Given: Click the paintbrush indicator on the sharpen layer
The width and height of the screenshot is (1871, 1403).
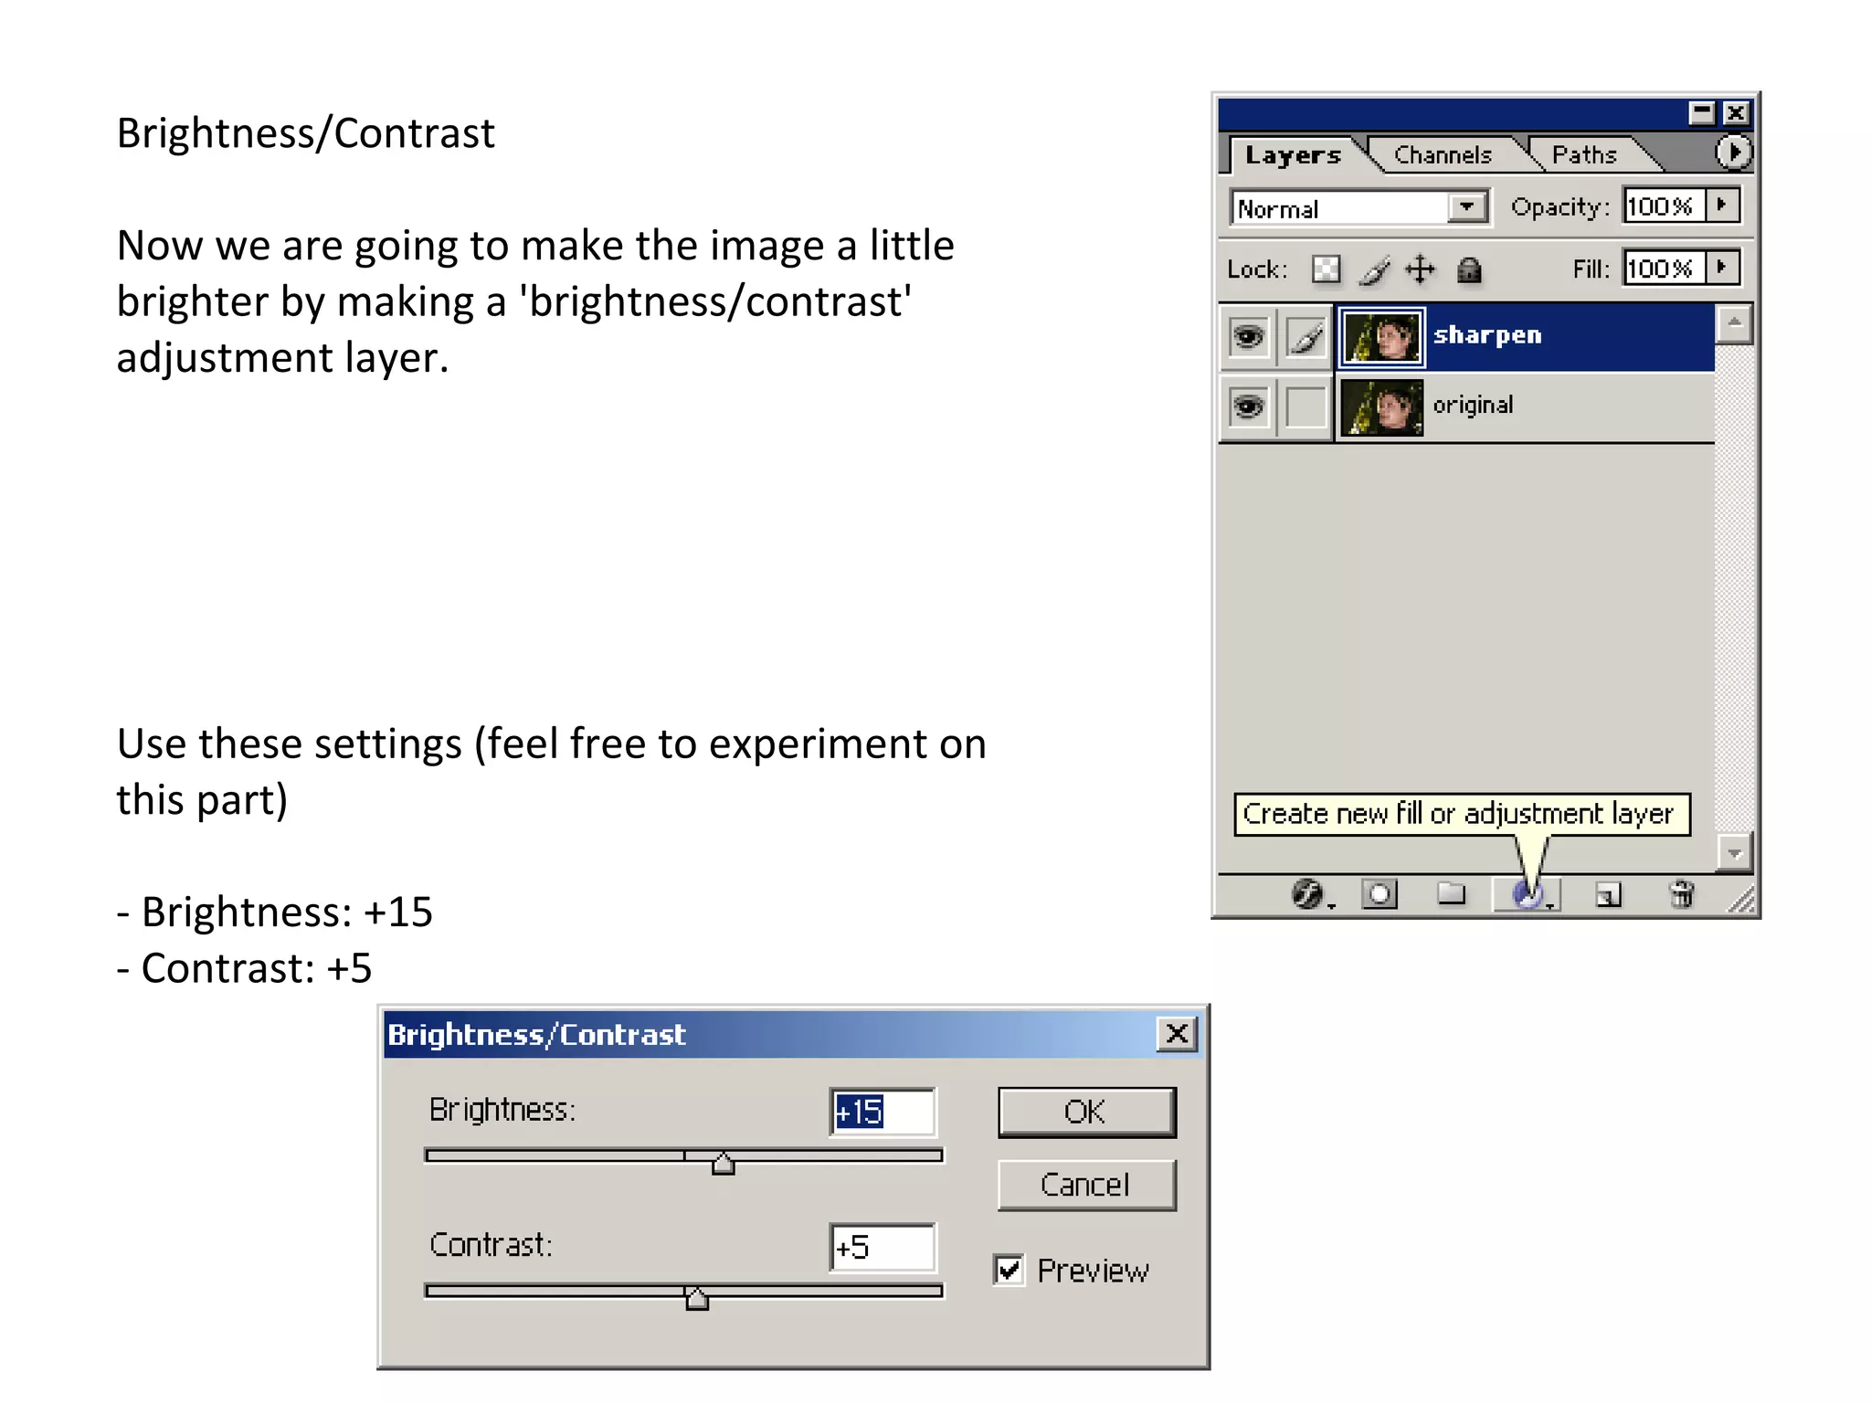Looking at the screenshot, I should (x=1305, y=336).
